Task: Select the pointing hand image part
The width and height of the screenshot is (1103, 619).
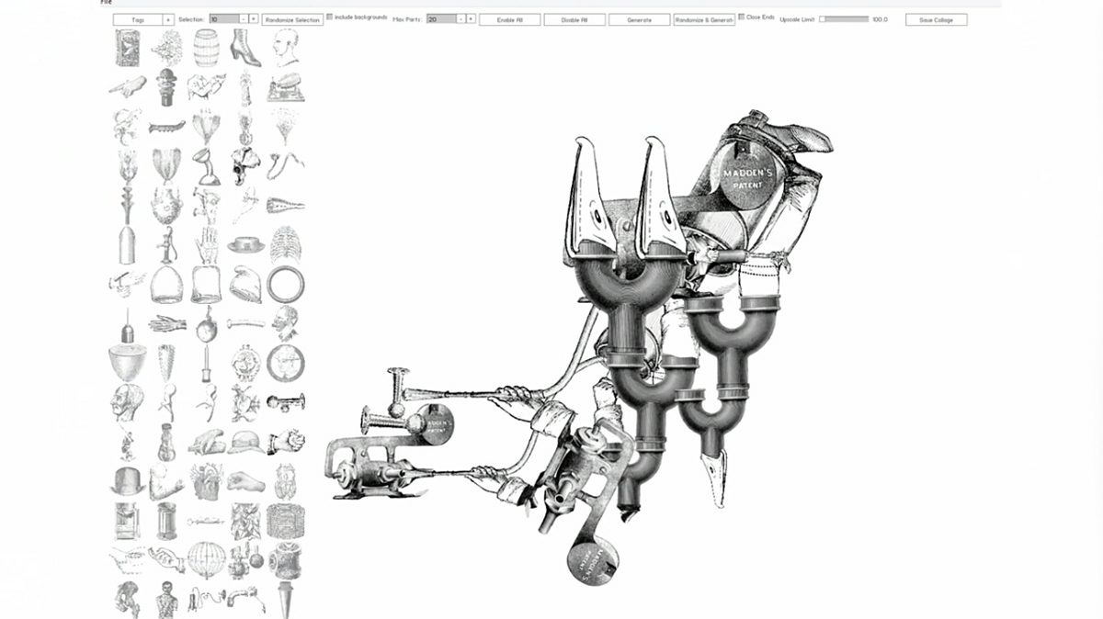Action: click(128, 86)
